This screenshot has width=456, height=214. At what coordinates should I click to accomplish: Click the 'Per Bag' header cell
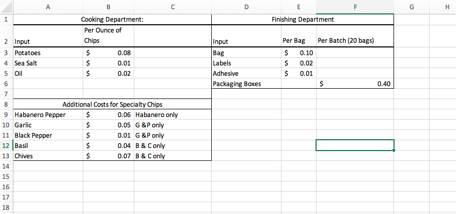[298, 36]
